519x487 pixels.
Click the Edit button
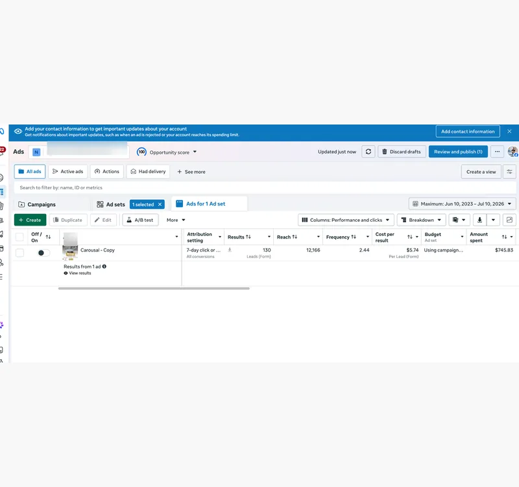[103, 220]
